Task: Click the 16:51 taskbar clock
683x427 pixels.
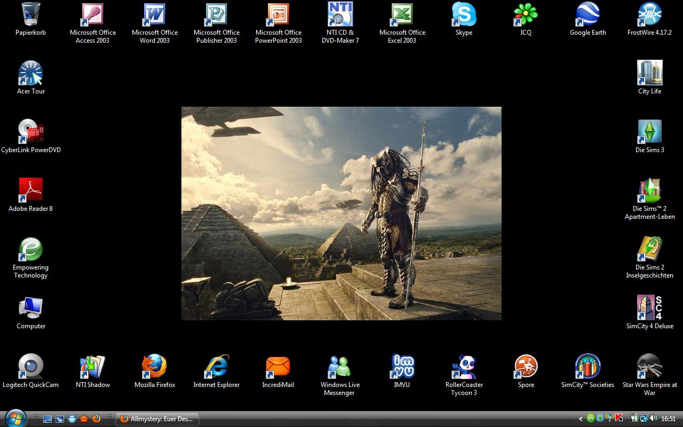Action: 669,419
